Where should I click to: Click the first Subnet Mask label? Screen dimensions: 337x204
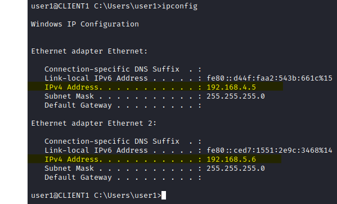[69, 96]
